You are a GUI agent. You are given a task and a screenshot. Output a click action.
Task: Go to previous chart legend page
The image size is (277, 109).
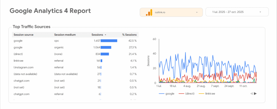[251, 94]
